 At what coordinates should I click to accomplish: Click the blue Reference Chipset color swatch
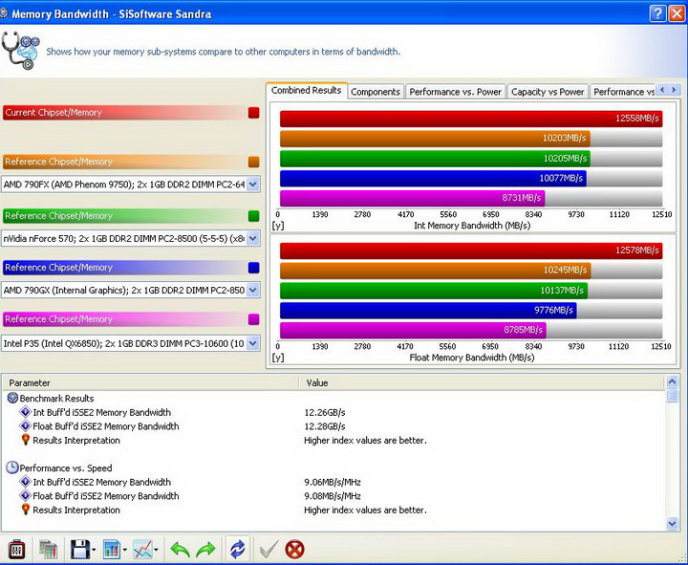tap(253, 268)
